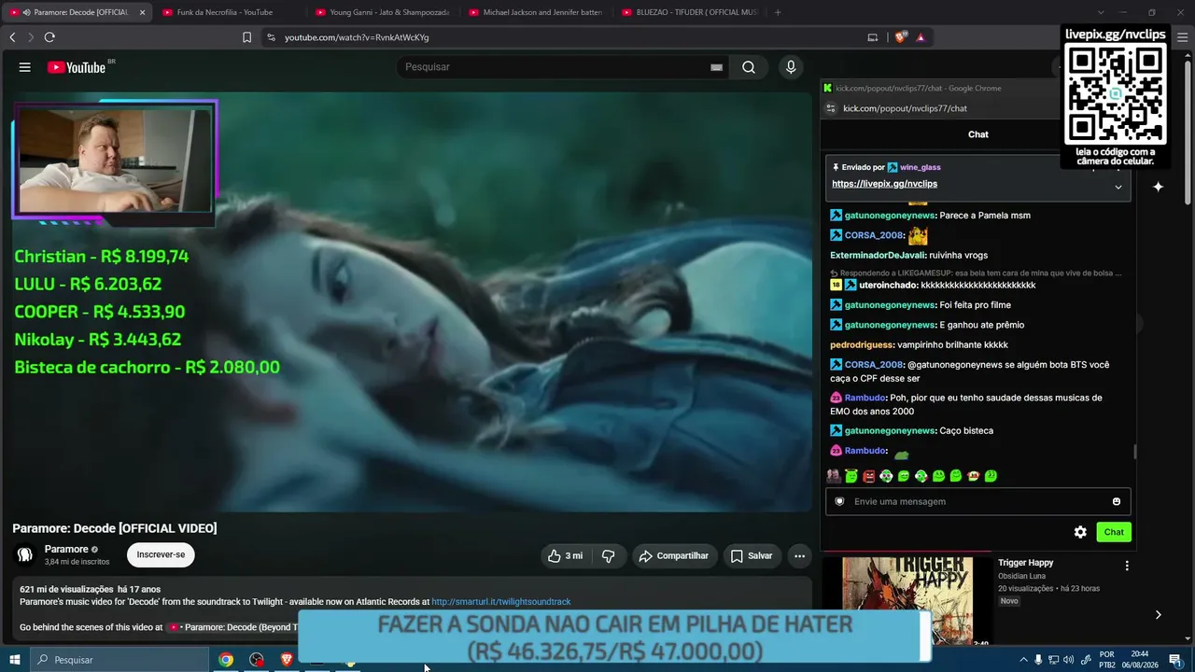The height and width of the screenshot is (672, 1195).
Task: Open the smarturl.it/twilightsoundtrack link
Action: click(500, 602)
